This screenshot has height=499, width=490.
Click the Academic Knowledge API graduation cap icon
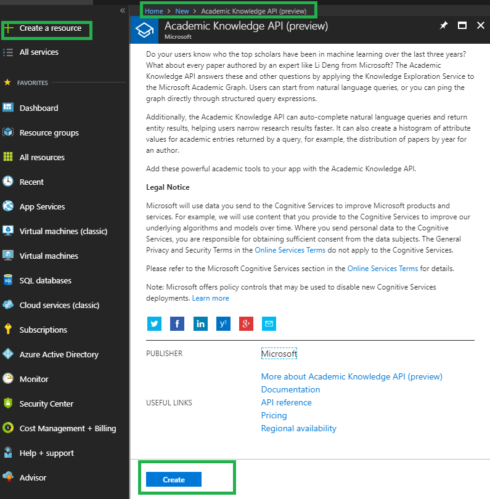[x=145, y=30]
